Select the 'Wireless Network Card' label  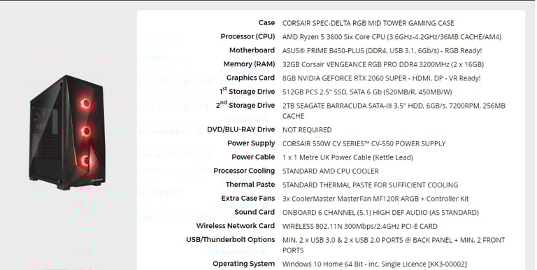click(x=235, y=225)
